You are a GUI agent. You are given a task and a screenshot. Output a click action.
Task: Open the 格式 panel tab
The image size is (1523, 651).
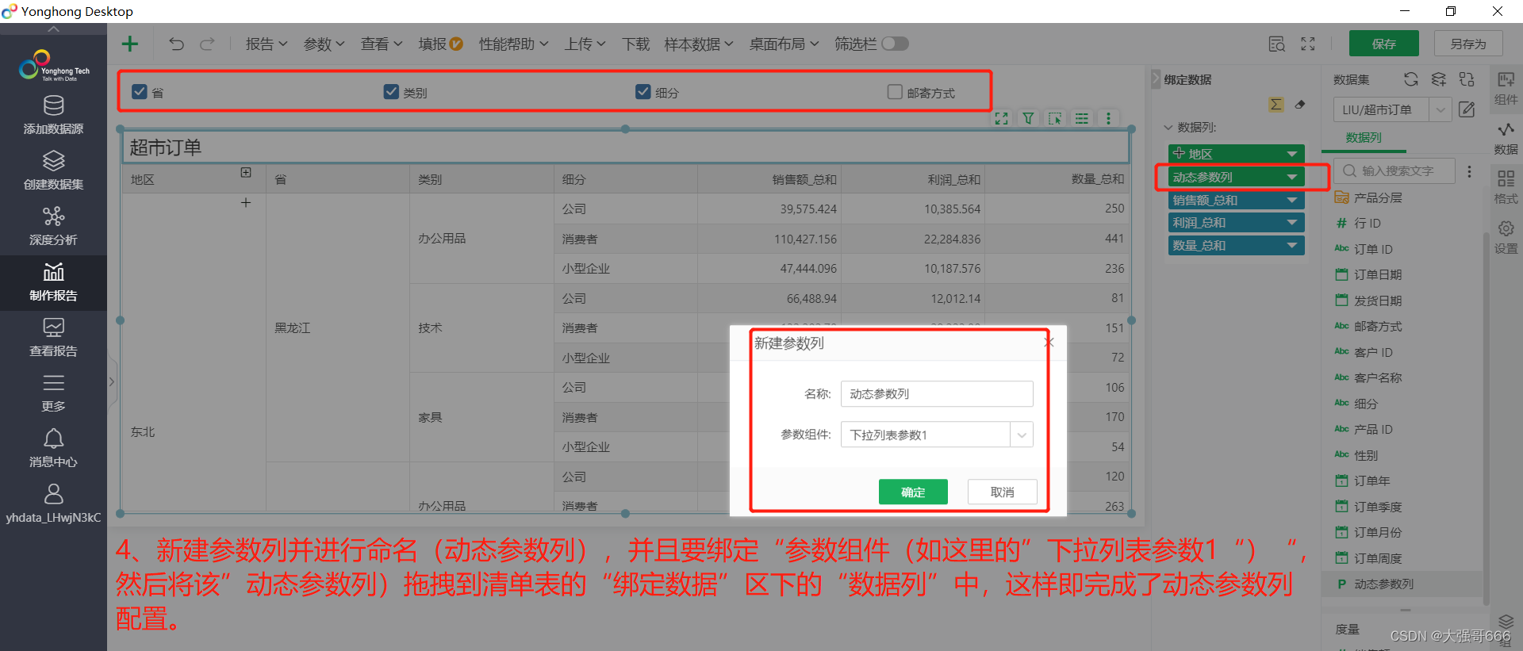tap(1506, 188)
